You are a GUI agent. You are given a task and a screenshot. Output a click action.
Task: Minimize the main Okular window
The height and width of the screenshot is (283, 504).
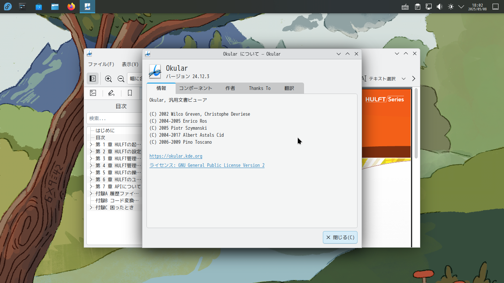point(397,53)
